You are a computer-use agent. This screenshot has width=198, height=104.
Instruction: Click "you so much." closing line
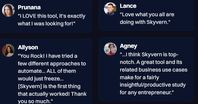coord(35,101)
